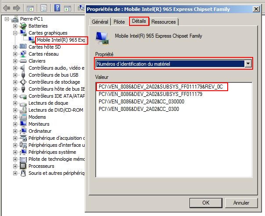Screen dimensions: 265x216
Task: Click the Cartes hôte SD icon
Action: tap(23, 47)
